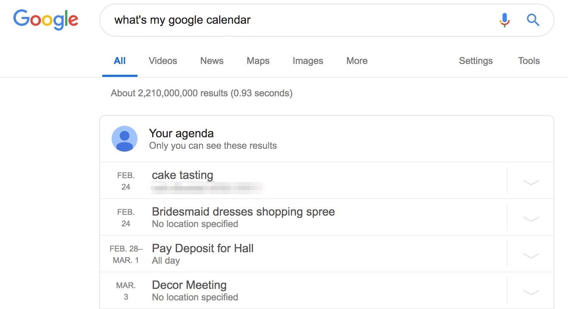Switch to the Videos tab
Viewport: 568px width, 309px height.
[163, 61]
